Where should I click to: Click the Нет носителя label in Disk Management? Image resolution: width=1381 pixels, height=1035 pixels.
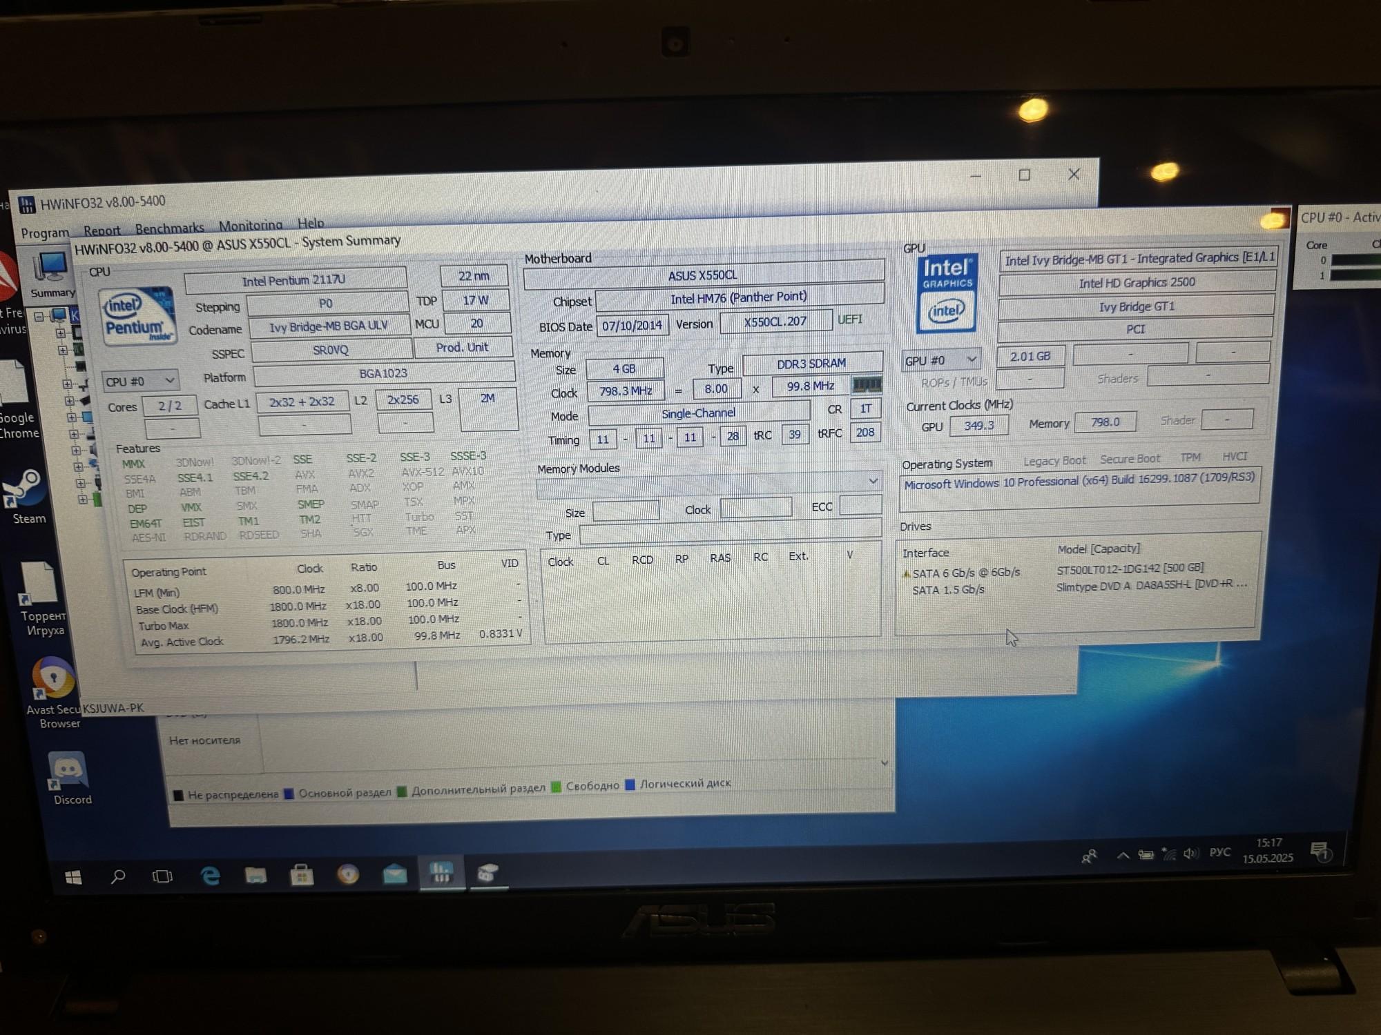[205, 740]
